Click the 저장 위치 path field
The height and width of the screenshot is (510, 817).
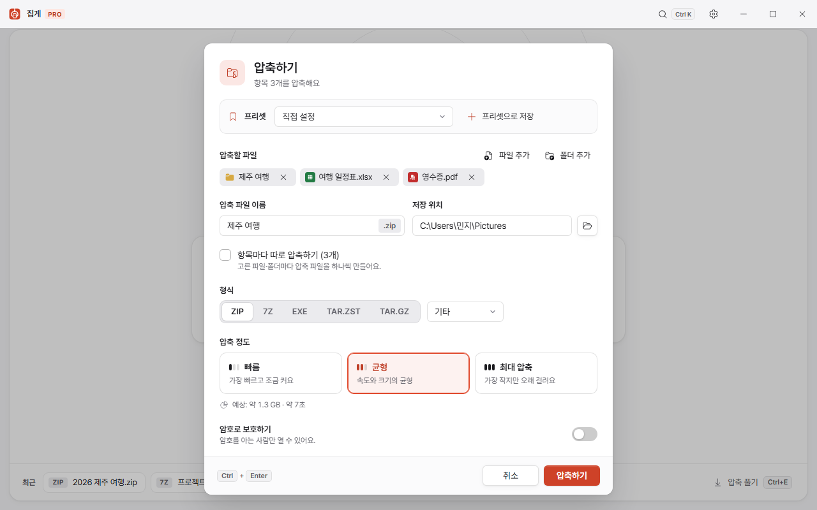(492, 226)
